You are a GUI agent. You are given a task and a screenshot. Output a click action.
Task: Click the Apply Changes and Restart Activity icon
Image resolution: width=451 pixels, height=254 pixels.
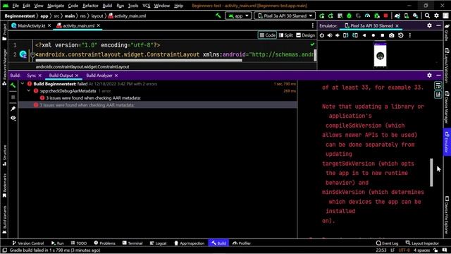[330, 16]
